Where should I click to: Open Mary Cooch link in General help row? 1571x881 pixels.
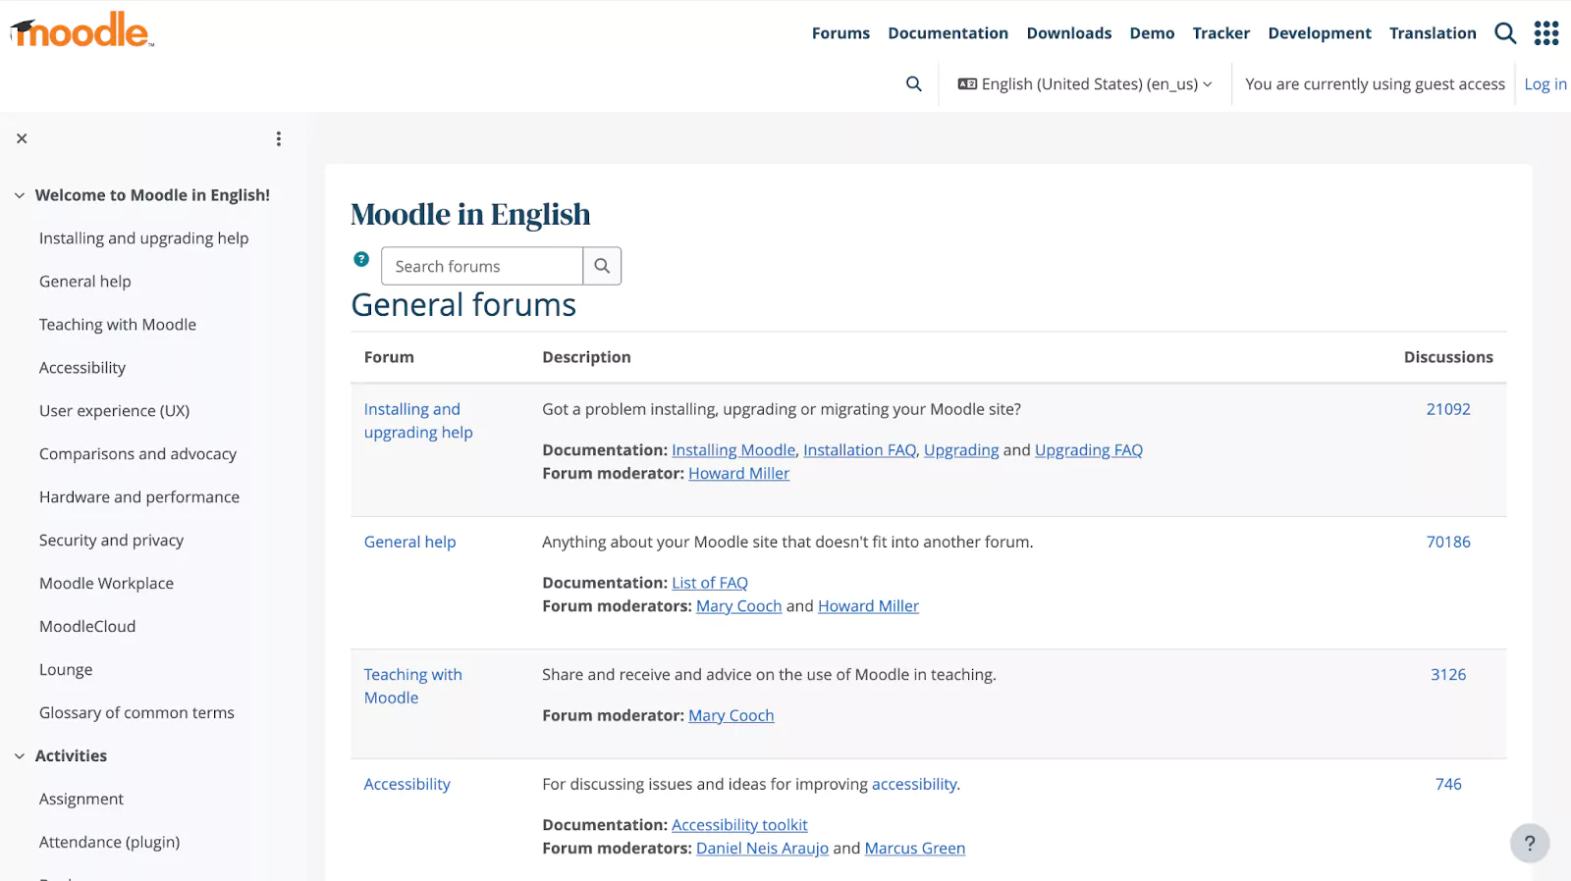point(738,606)
